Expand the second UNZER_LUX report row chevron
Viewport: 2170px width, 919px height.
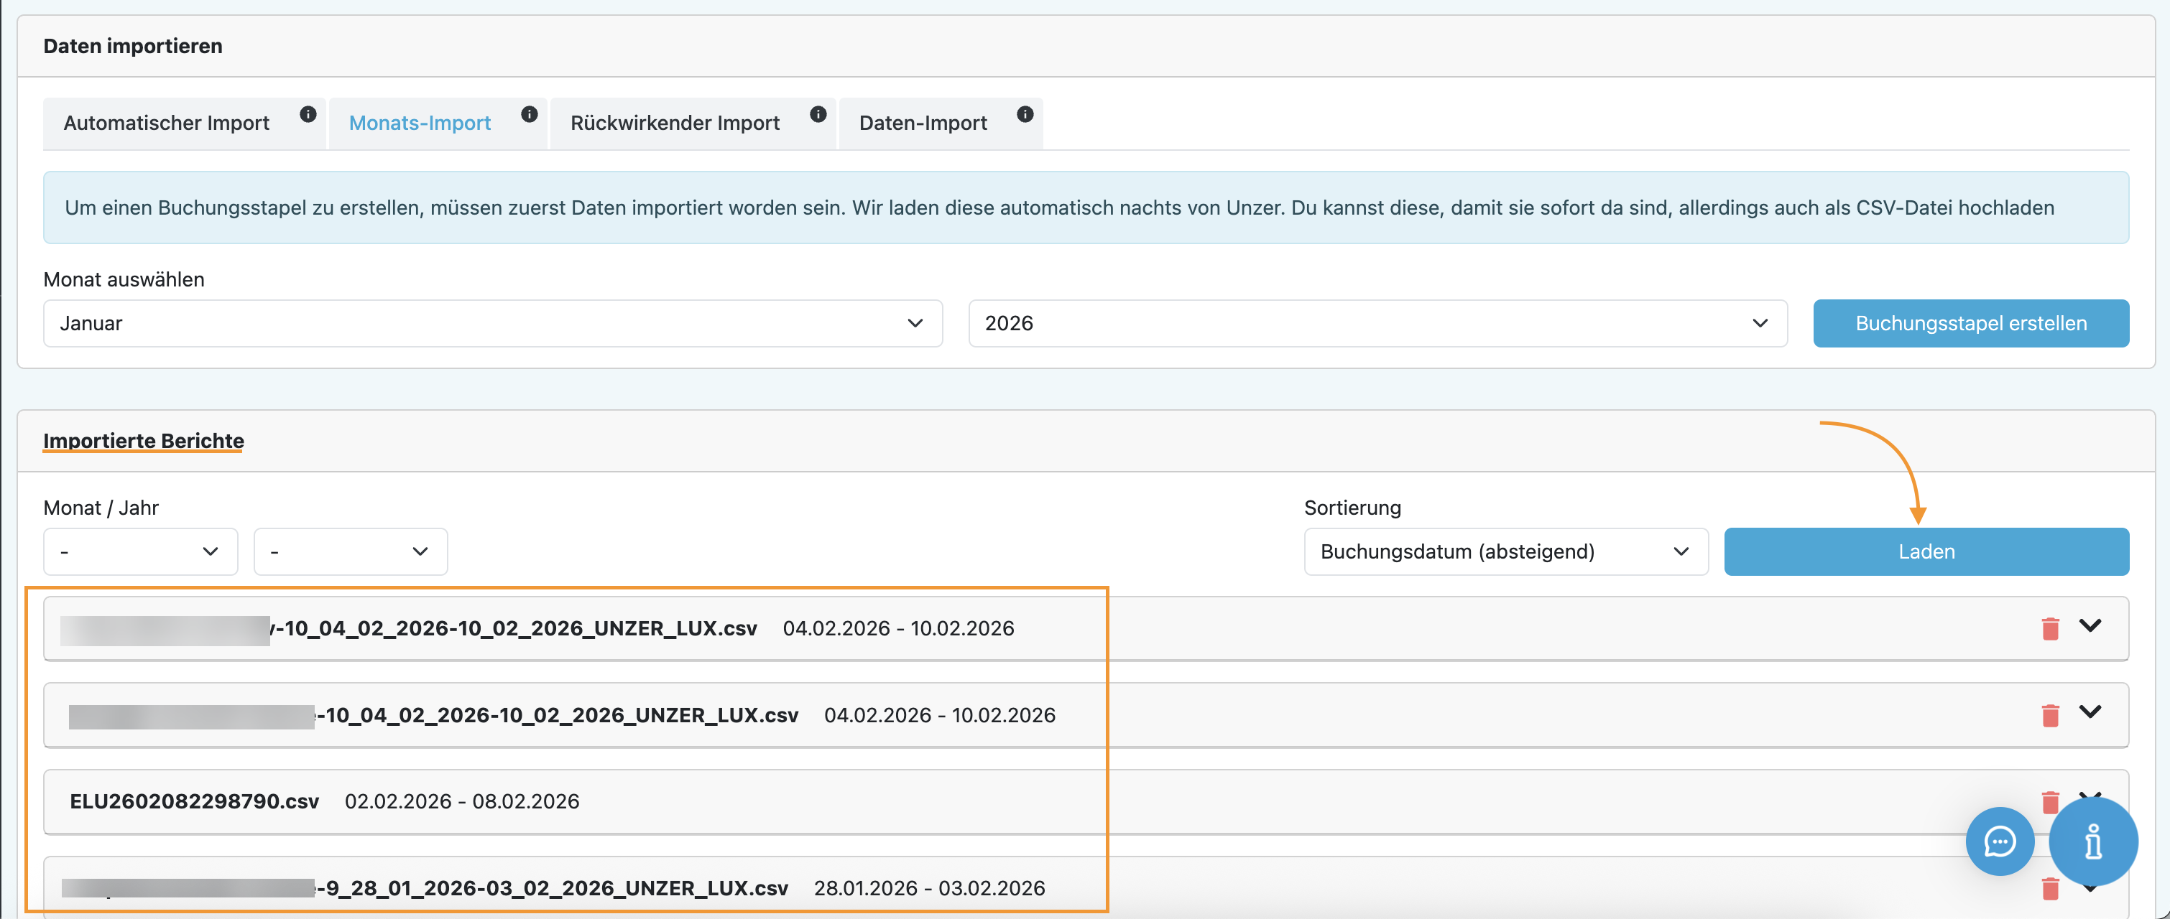coord(2090,712)
